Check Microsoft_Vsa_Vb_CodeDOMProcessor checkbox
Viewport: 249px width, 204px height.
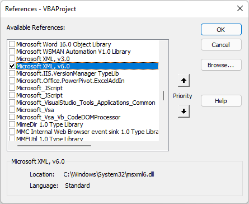coord(12,117)
